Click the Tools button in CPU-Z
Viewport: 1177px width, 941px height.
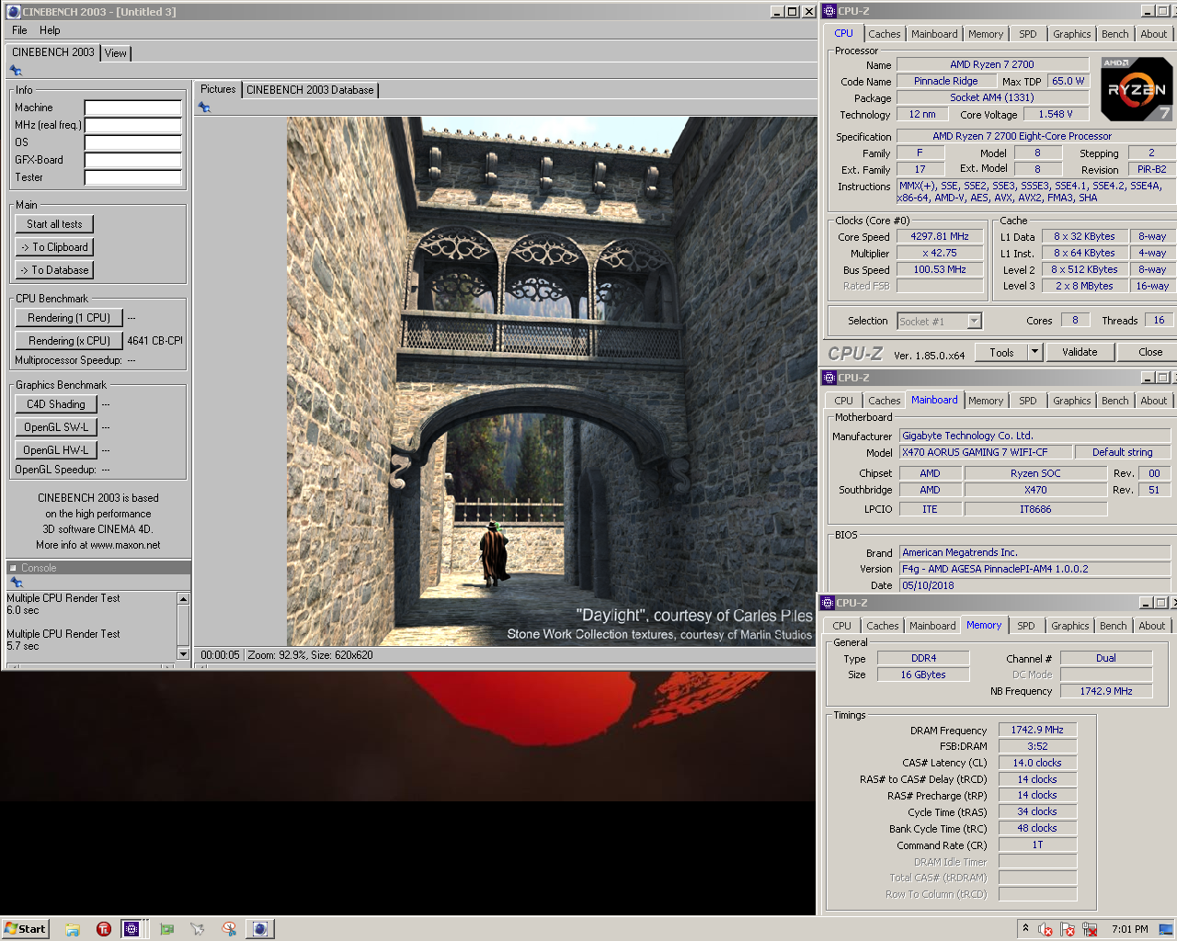click(1001, 352)
